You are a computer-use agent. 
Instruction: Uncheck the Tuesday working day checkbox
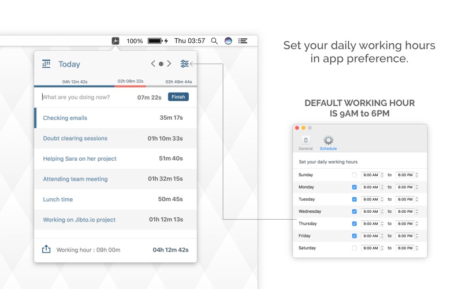[354, 199]
